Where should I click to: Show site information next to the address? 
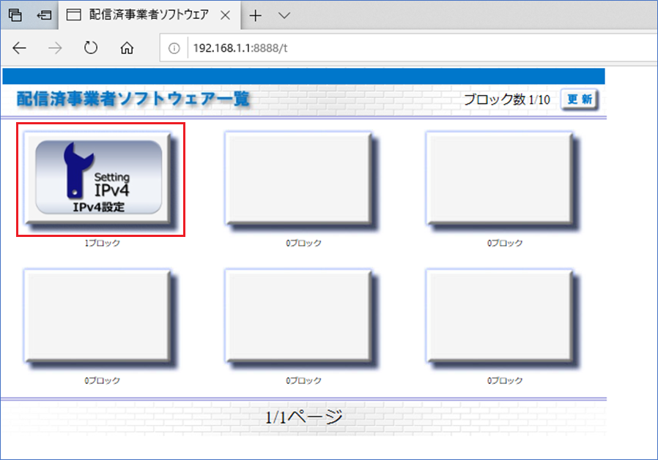(174, 49)
